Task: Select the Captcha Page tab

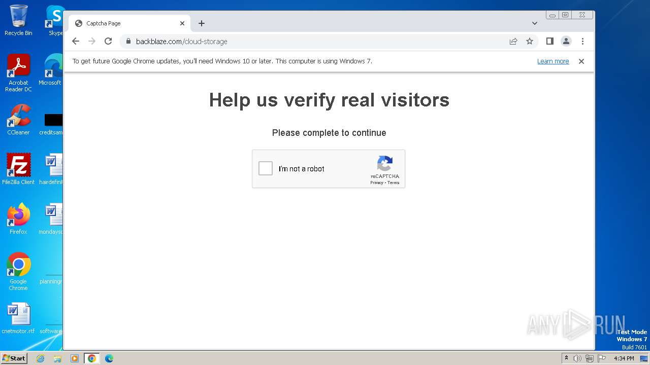Action: point(129,23)
